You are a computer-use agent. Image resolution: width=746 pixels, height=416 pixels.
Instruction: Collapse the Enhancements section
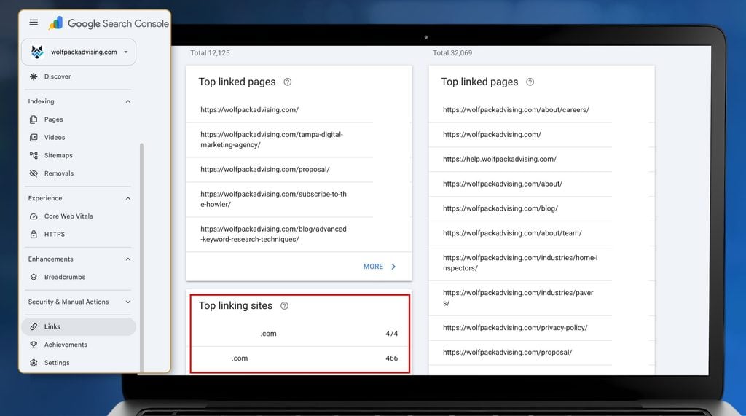pos(128,259)
